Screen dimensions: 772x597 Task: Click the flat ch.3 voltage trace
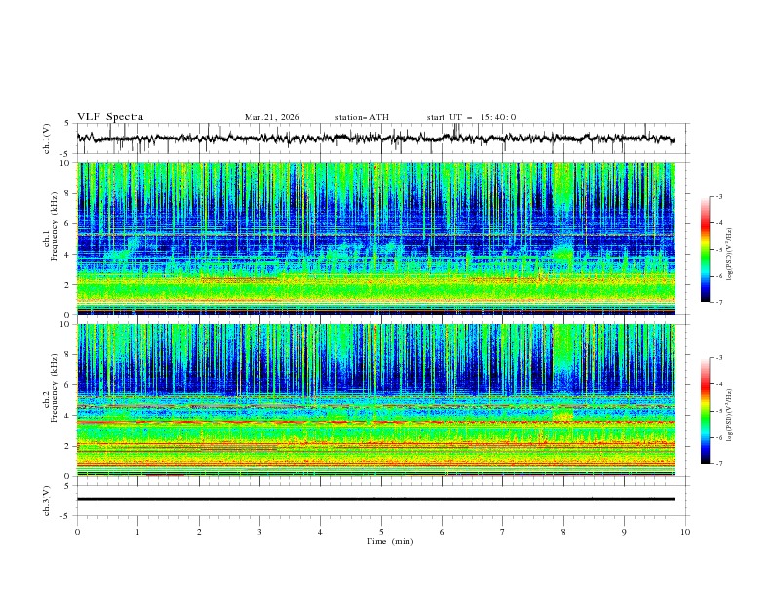coord(375,499)
